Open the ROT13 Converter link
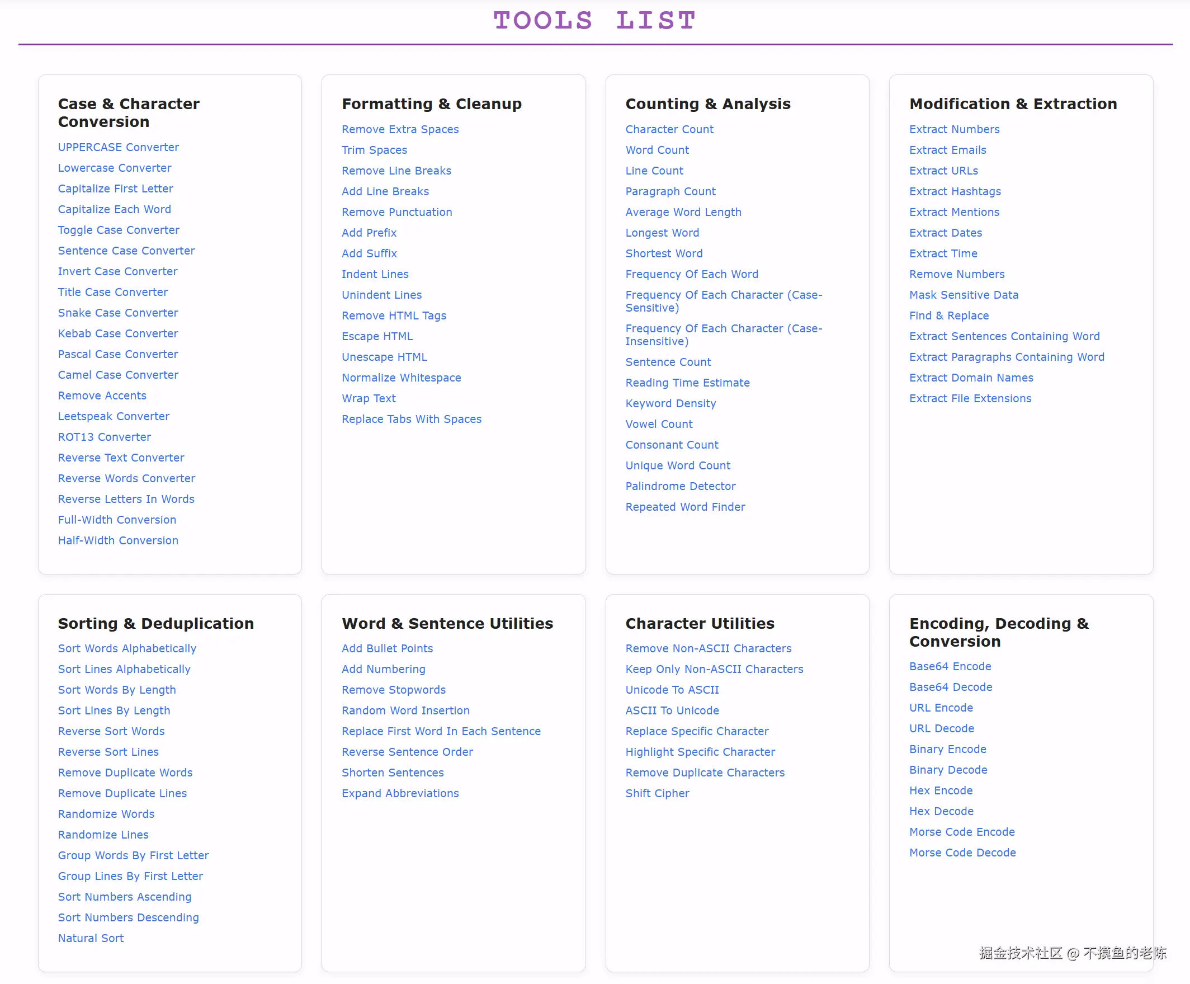Screen dimensions: 1190x984 point(104,437)
